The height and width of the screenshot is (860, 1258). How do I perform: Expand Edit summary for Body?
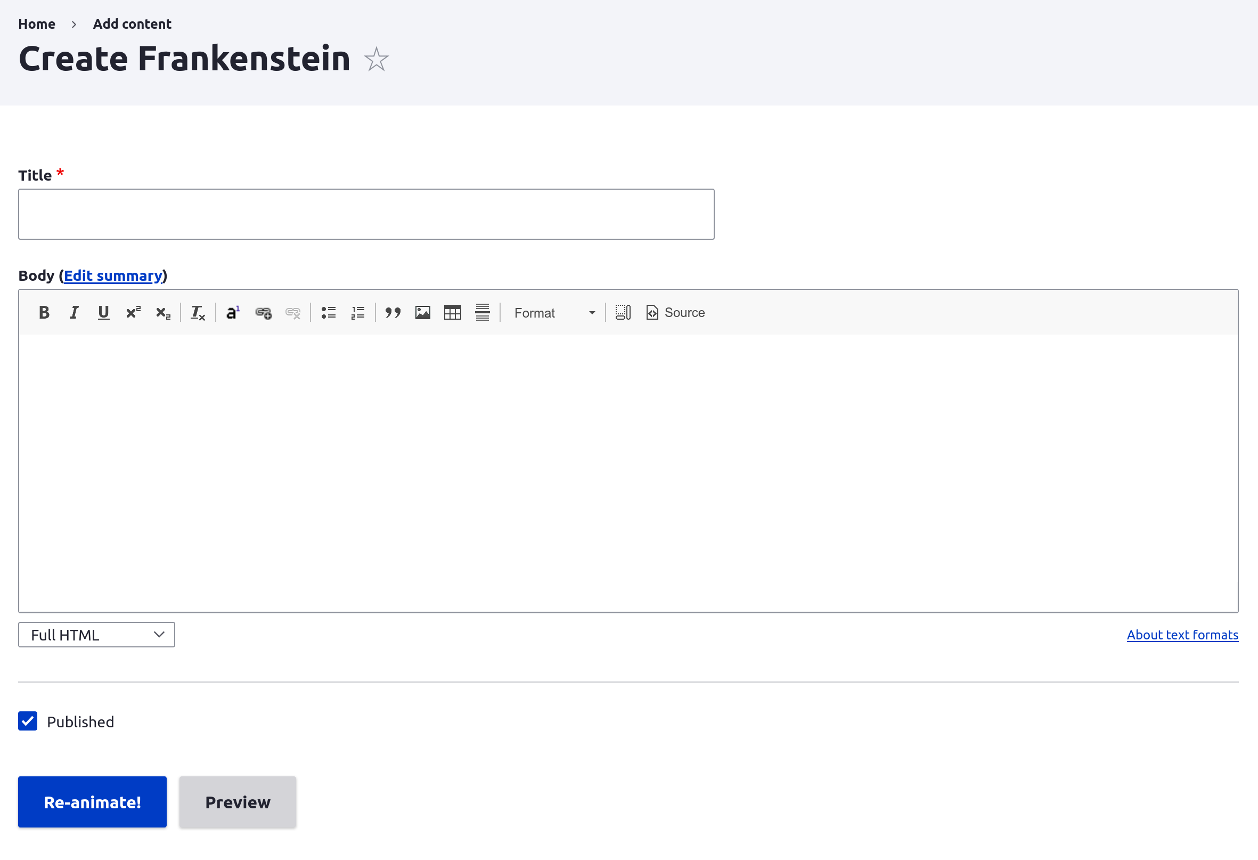coord(113,275)
